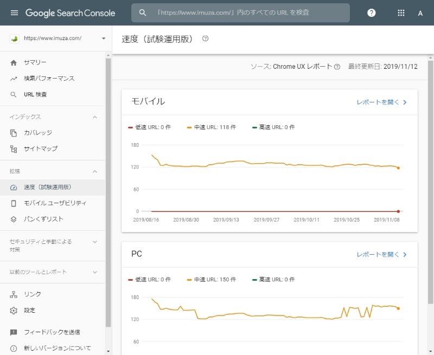Collapse the 拡張 section
Screen dimensions: 434x355
pyautogui.click(x=95, y=171)
